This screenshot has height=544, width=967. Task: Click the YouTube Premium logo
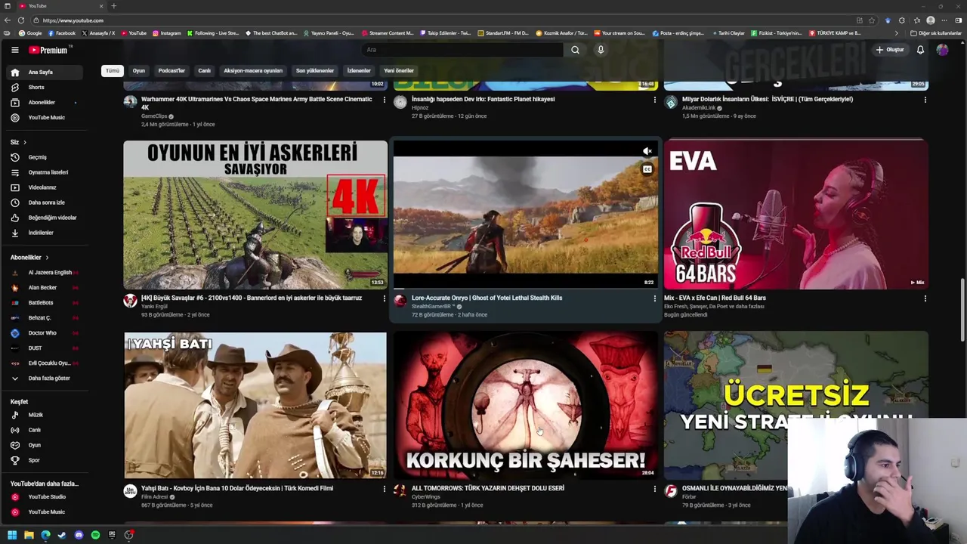(50, 50)
